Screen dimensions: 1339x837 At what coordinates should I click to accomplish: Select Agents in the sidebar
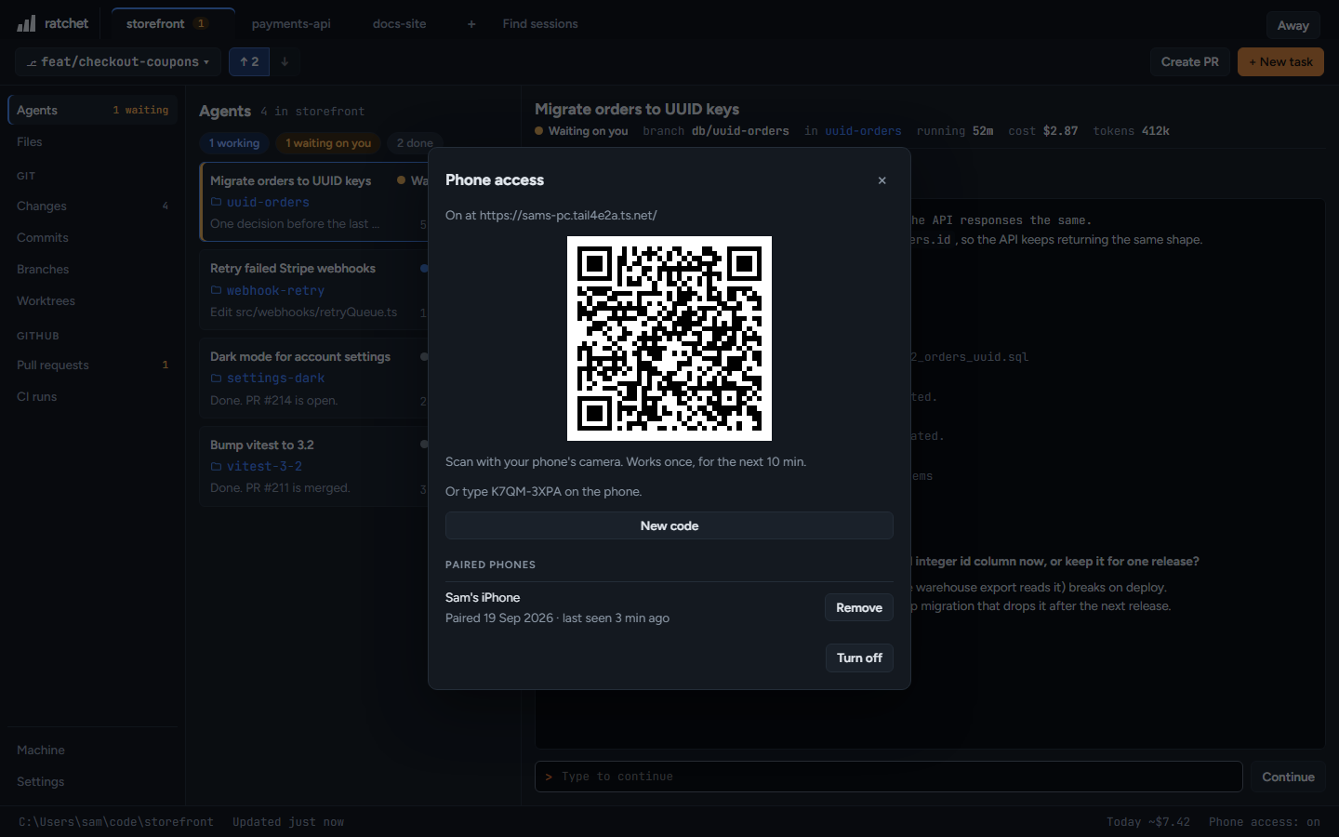point(92,110)
